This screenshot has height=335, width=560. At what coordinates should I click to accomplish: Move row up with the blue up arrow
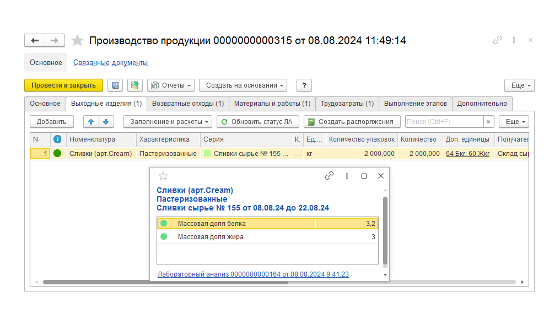[x=91, y=122]
